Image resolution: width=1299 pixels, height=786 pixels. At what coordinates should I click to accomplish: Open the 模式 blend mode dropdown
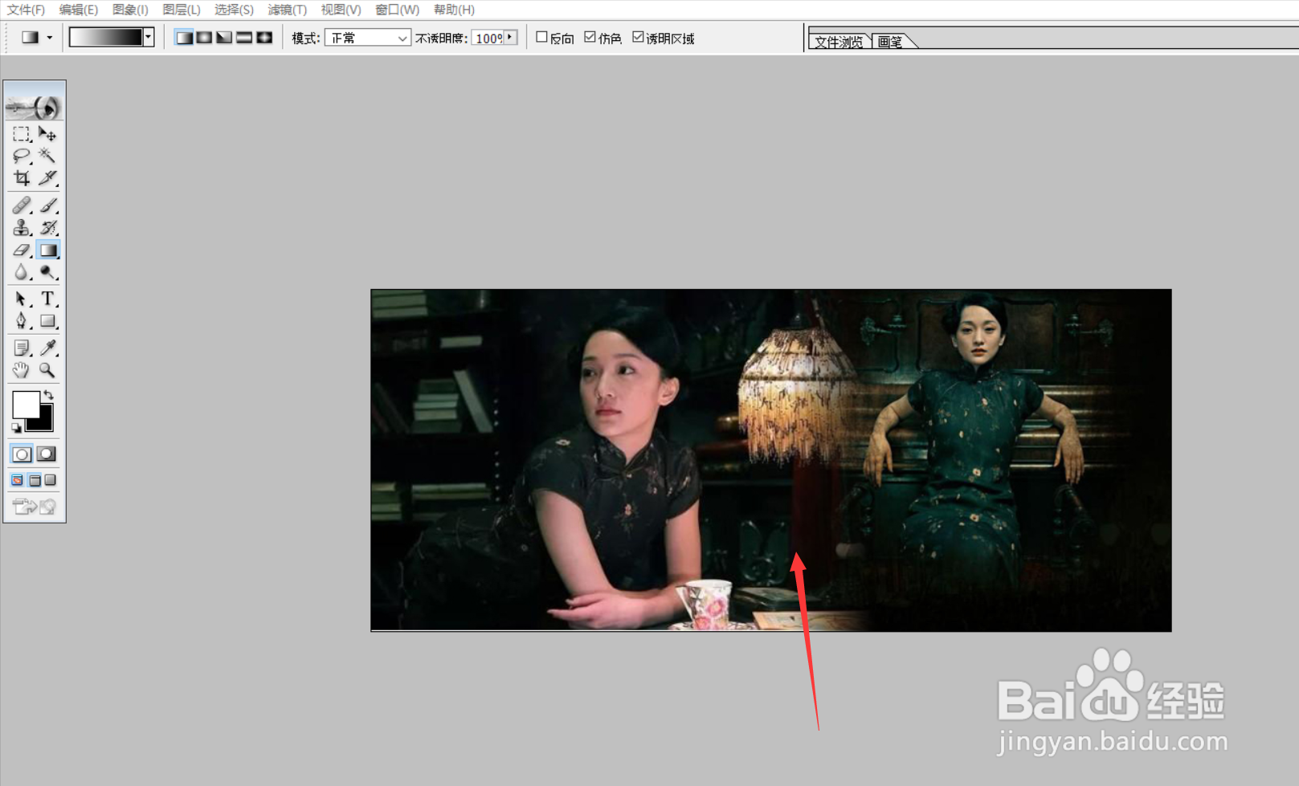coord(368,38)
